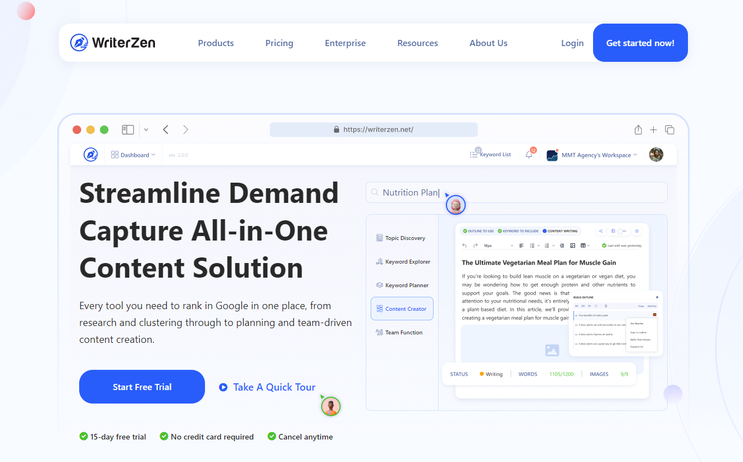Click the browser share icon
743x462 pixels.
click(x=638, y=130)
